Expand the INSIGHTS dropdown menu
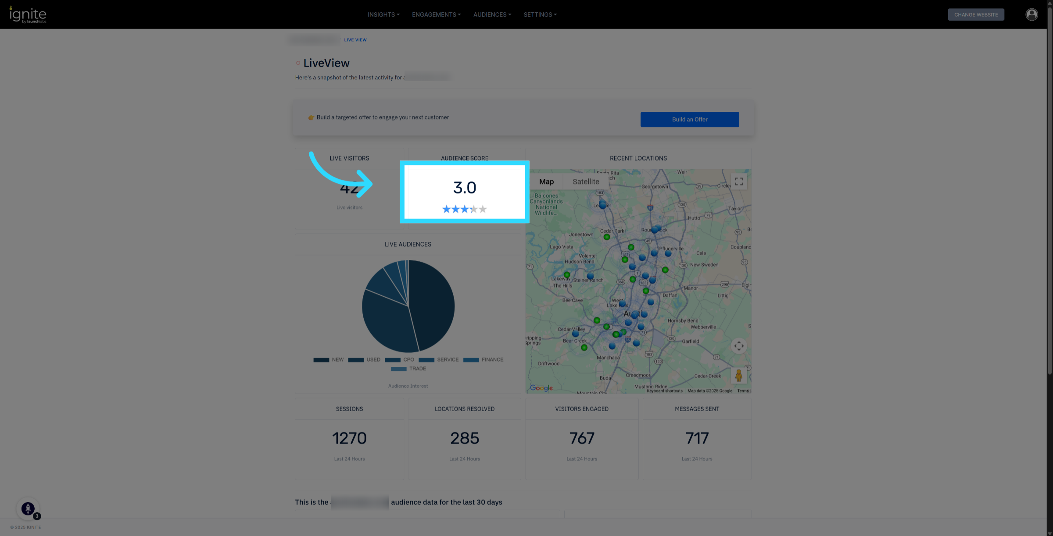The width and height of the screenshot is (1053, 536). point(383,14)
